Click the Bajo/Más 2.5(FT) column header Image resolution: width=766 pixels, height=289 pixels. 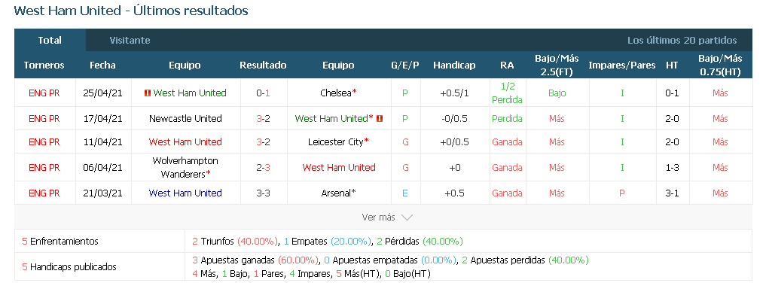point(557,65)
